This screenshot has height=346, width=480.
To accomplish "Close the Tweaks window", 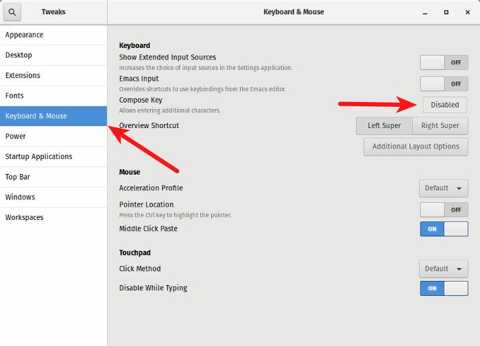I will pos(468,12).
